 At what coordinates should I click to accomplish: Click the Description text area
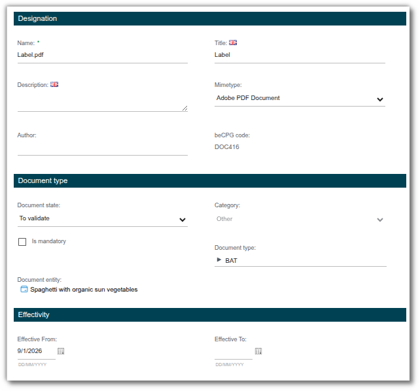pyautogui.click(x=102, y=101)
